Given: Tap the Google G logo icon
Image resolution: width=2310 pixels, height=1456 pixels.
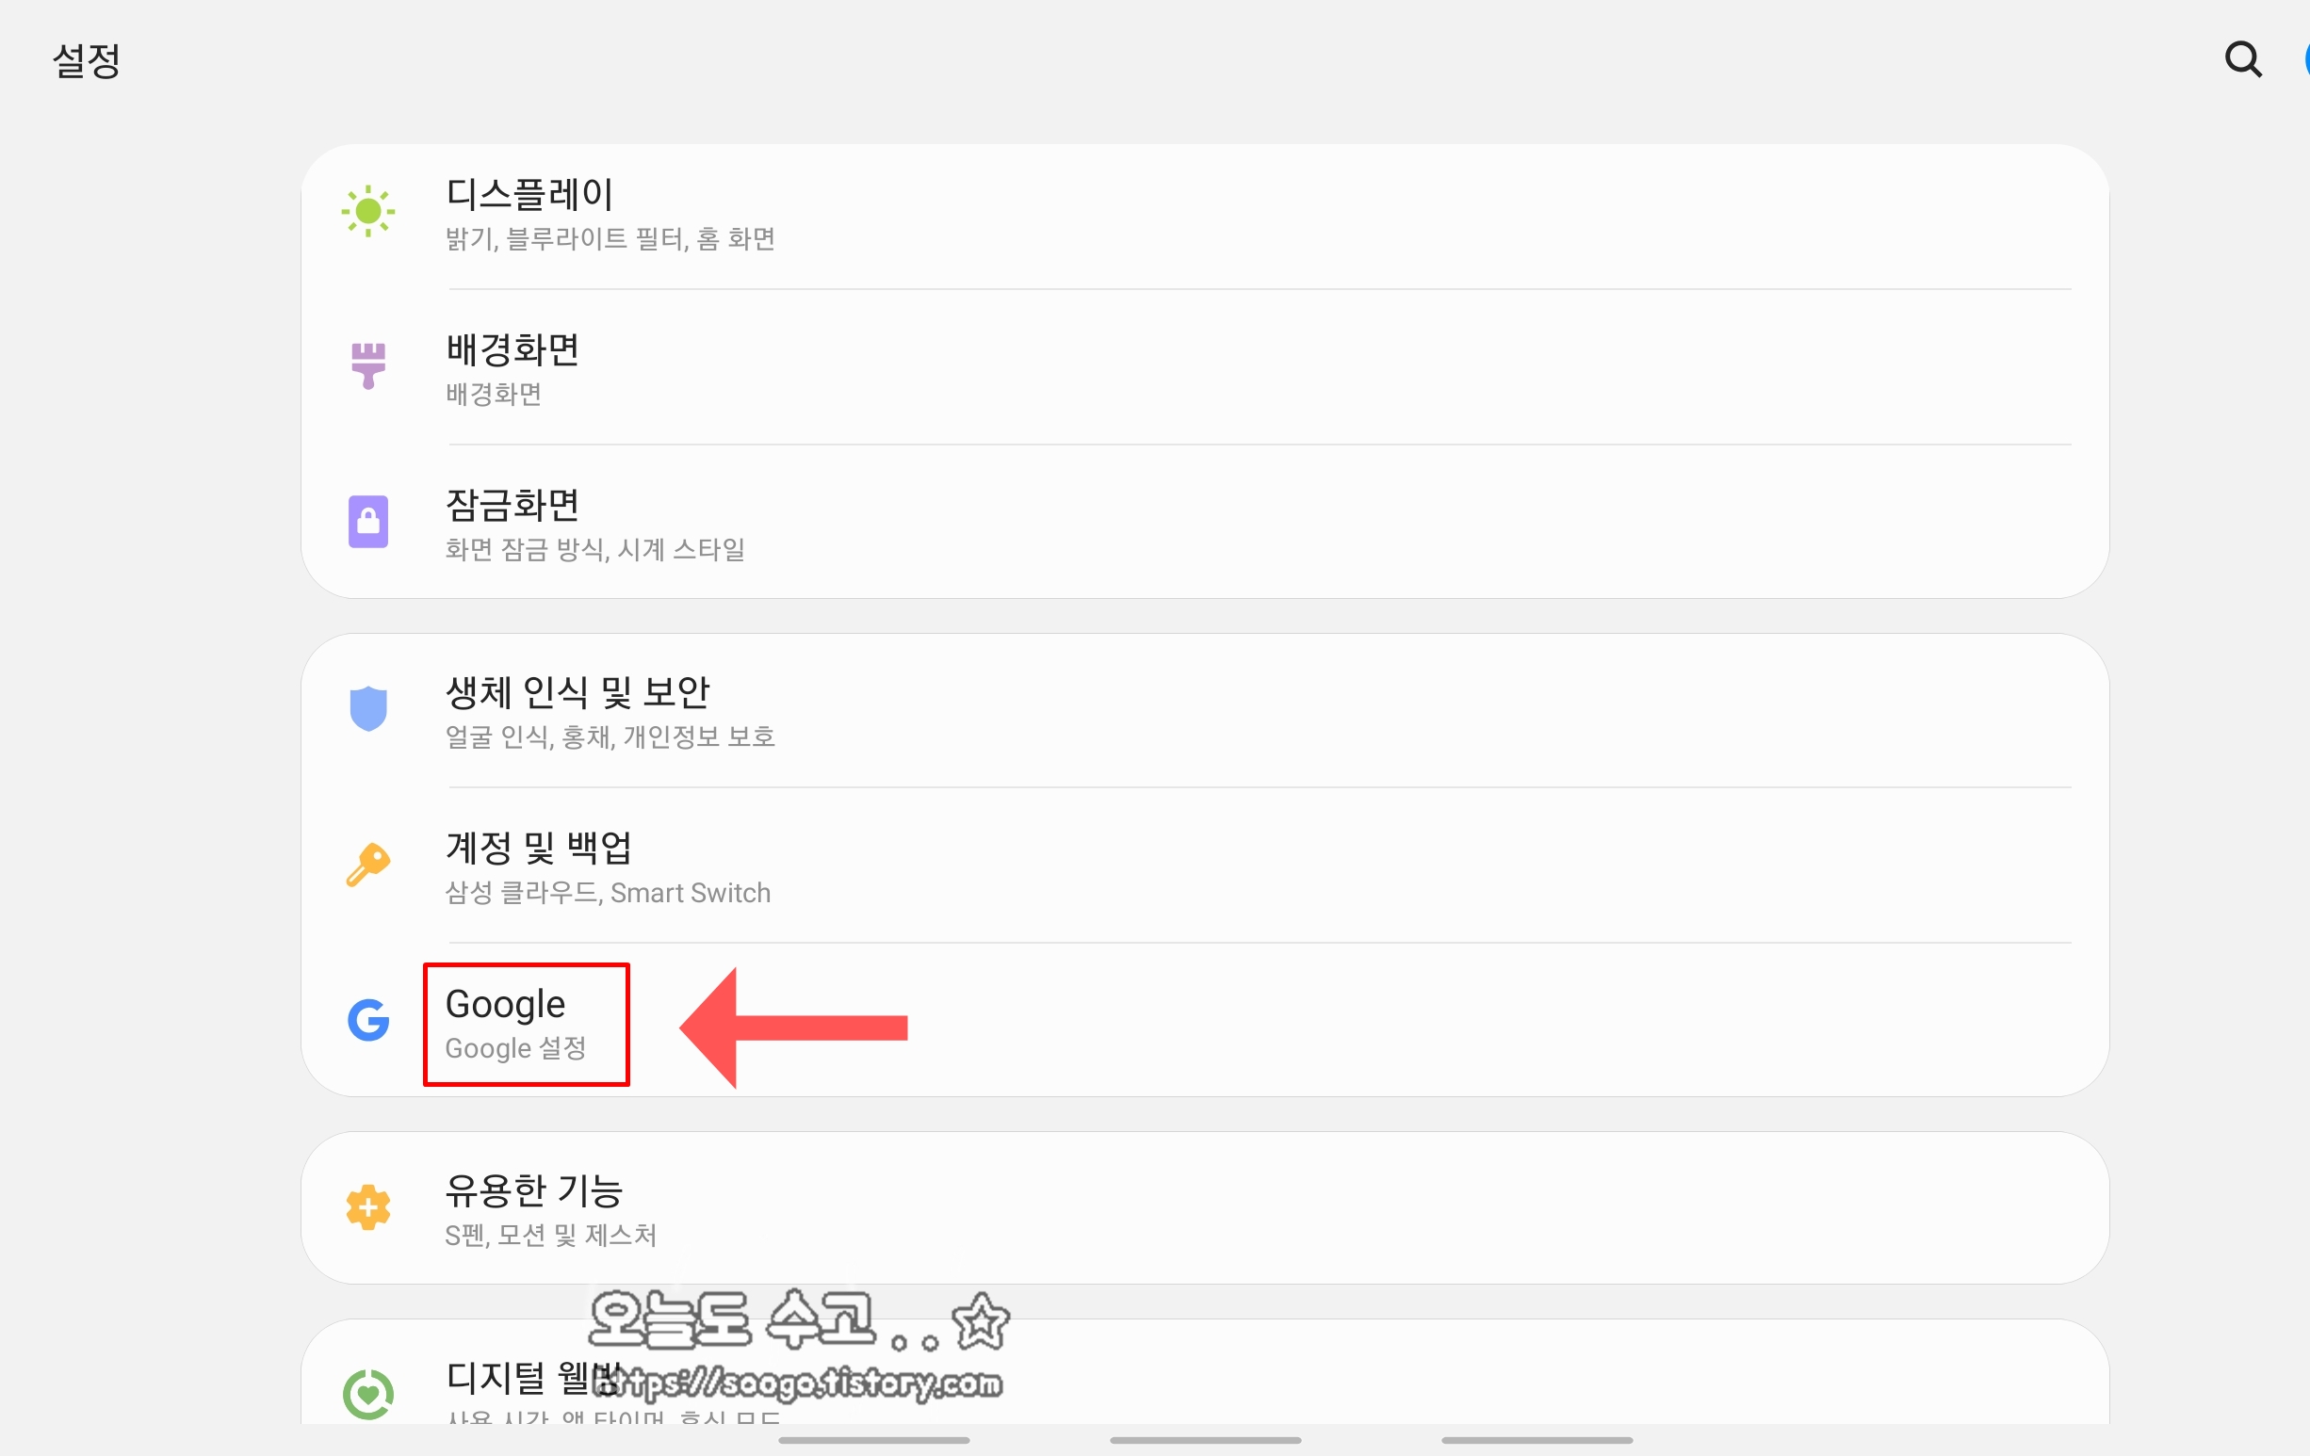Looking at the screenshot, I should click(x=367, y=1021).
